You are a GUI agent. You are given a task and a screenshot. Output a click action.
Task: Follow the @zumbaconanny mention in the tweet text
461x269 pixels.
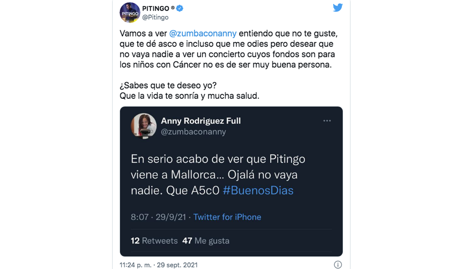(x=203, y=33)
